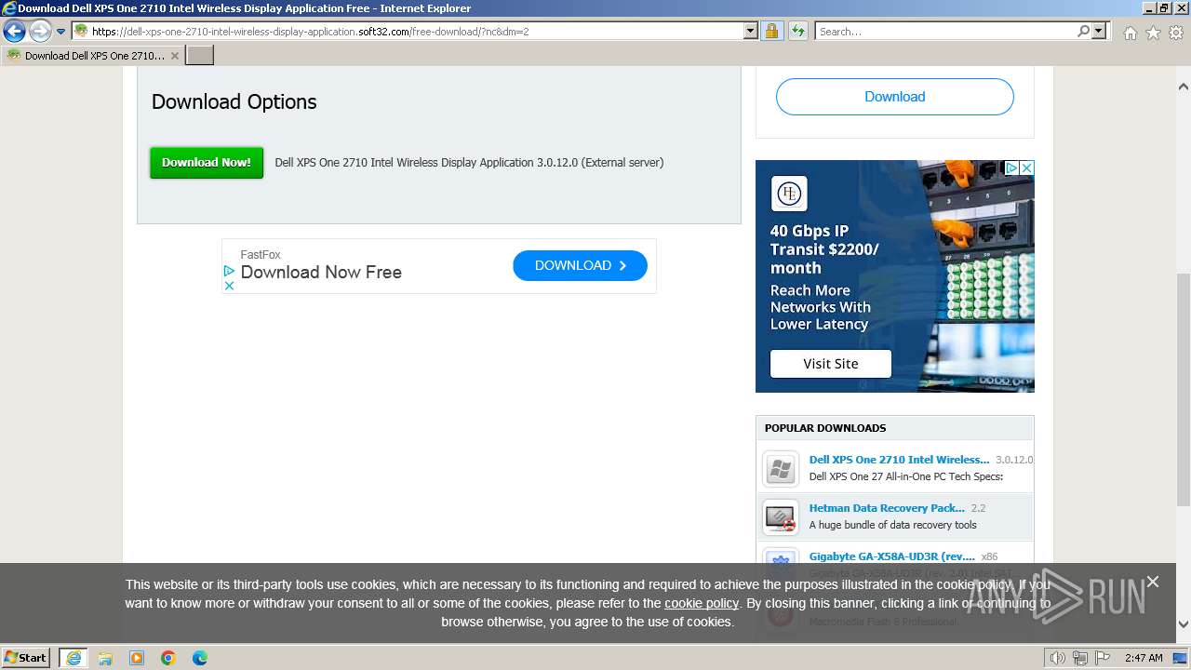Open AdChoices triangle on the IP Transit ad
Viewport: 1191px width, 670px height.
click(x=1011, y=168)
